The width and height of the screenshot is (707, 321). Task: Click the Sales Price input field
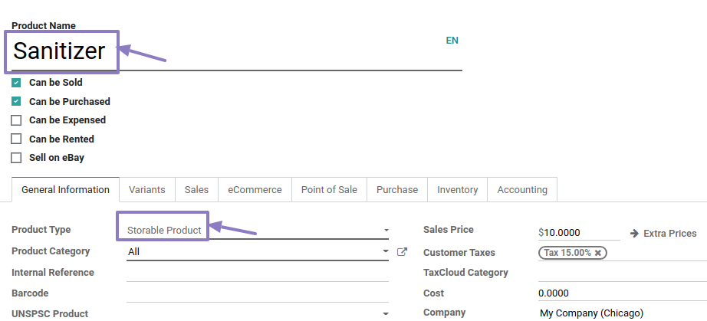pyautogui.click(x=581, y=232)
